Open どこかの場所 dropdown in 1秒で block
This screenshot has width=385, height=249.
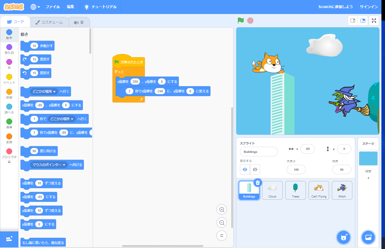click(62, 119)
